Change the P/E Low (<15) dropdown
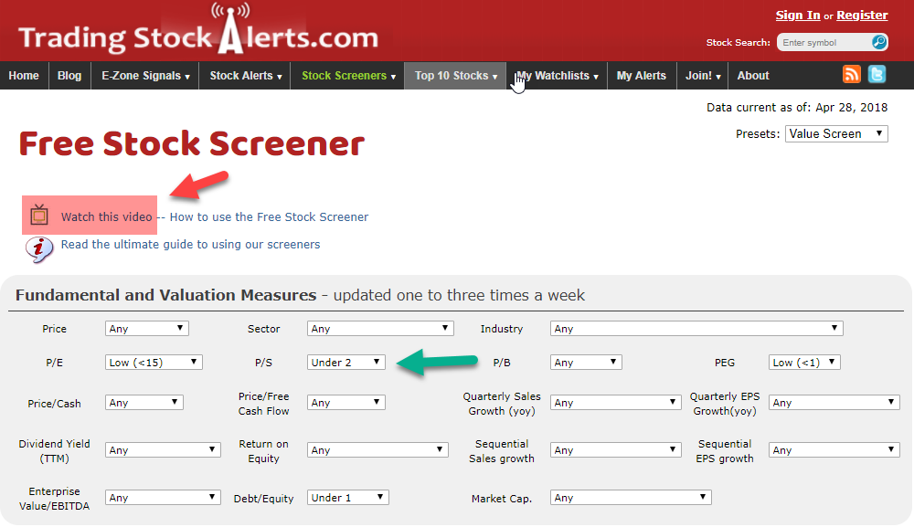 point(154,363)
